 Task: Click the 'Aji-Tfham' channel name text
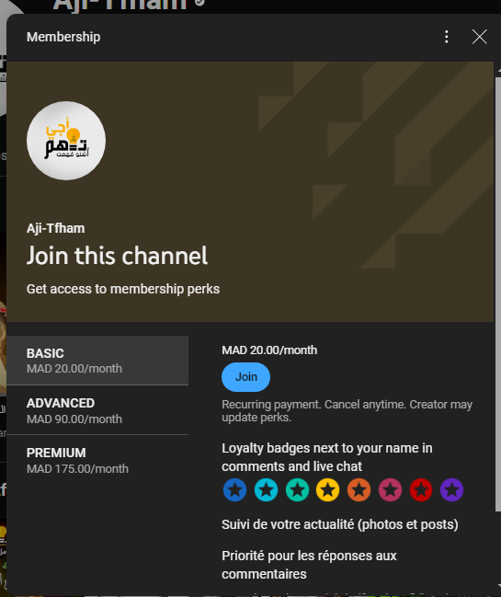pyautogui.click(x=55, y=228)
